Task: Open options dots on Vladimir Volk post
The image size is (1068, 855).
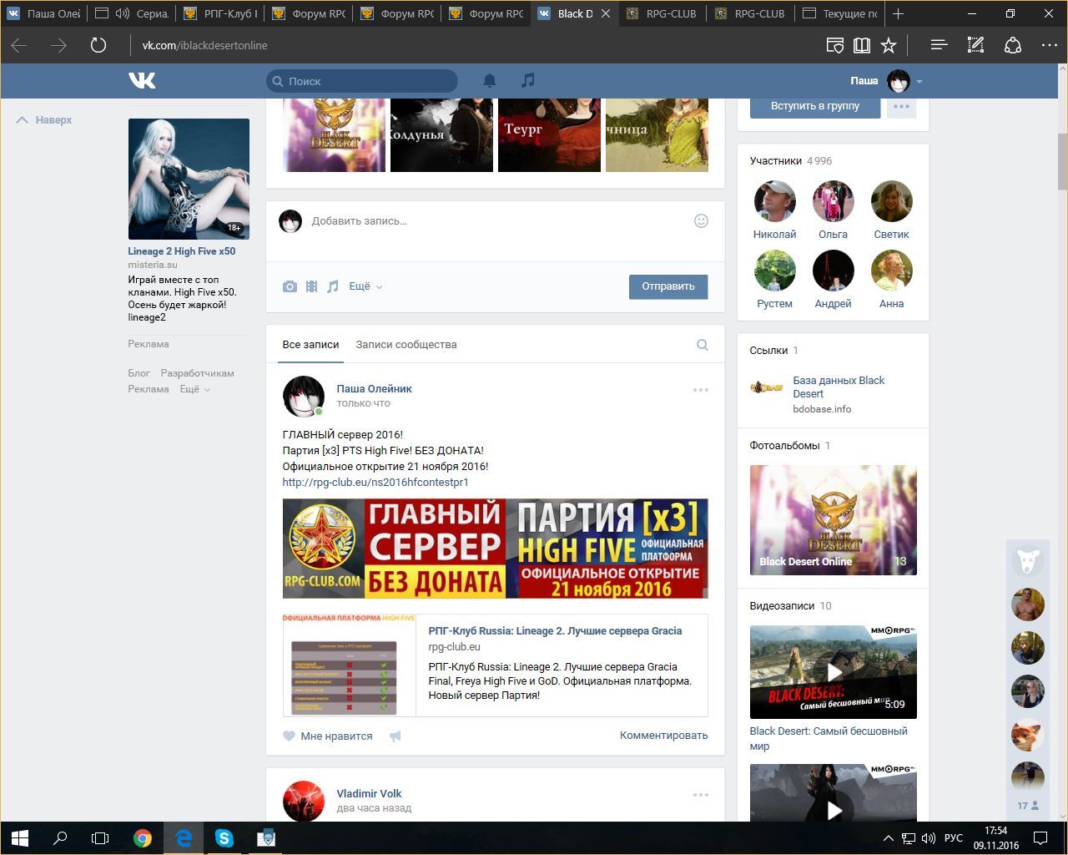Action: (x=700, y=795)
